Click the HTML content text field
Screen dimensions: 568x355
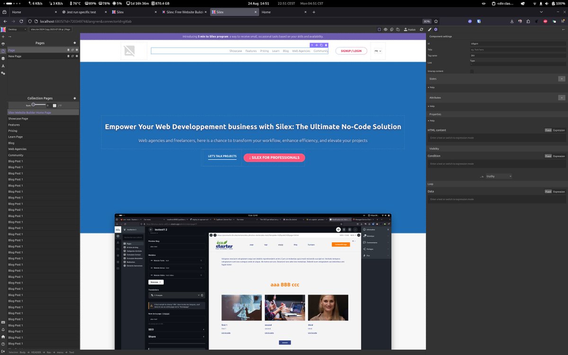(497, 138)
